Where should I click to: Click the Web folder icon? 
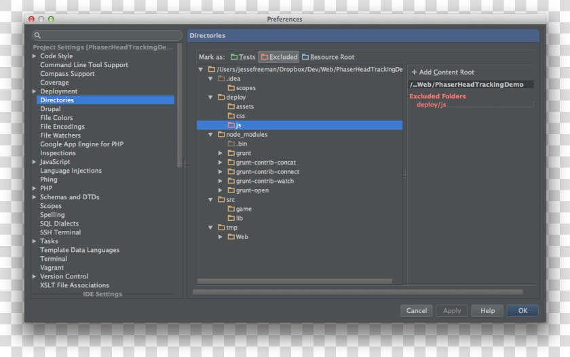point(231,236)
